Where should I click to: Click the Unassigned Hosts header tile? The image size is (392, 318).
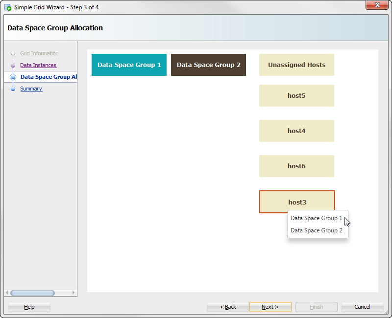[296, 65]
